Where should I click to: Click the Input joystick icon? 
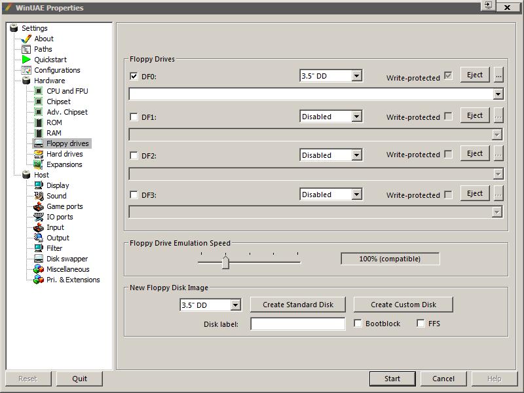tap(39, 227)
